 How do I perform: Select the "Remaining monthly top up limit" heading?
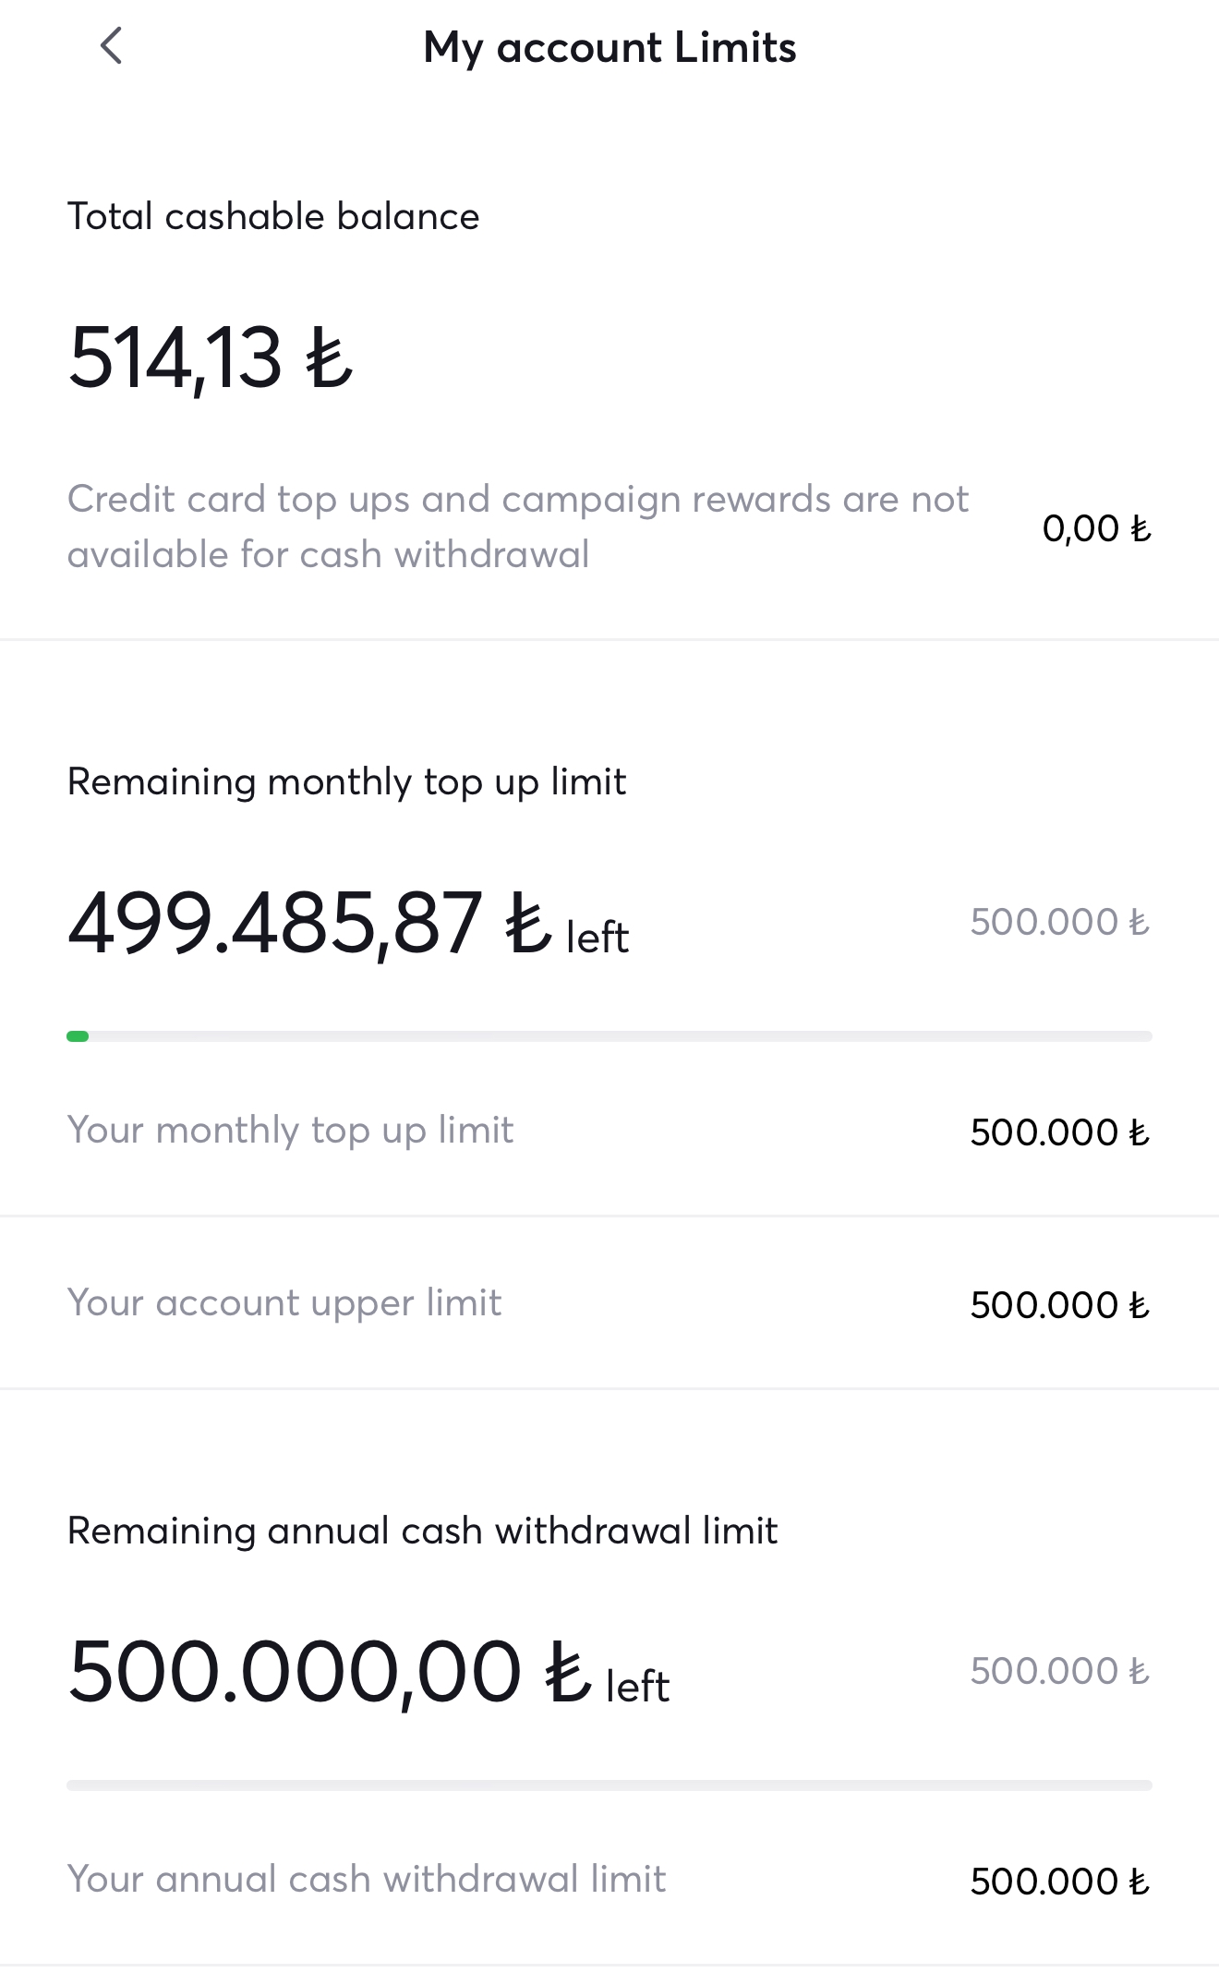(346, 782)
